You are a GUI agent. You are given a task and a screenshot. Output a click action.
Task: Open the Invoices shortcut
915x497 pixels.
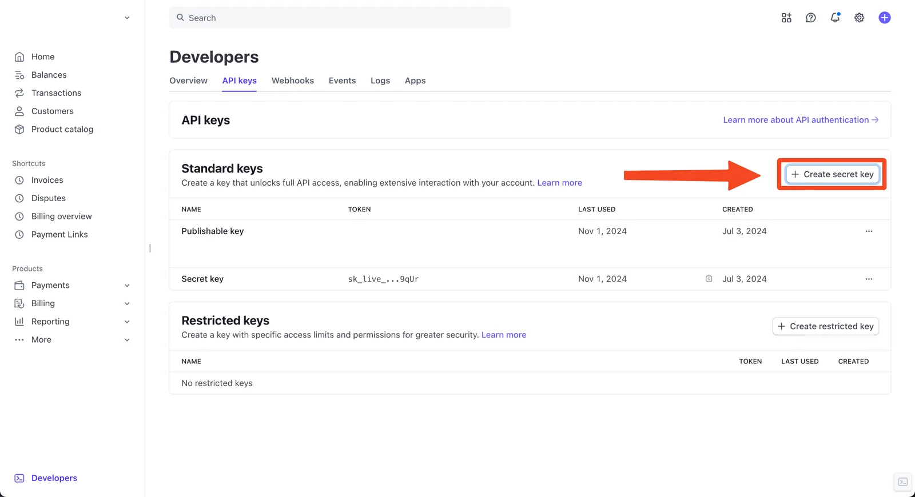[47, 180]
